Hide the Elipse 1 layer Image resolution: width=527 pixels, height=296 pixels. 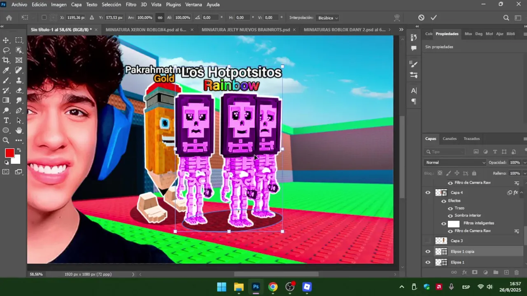click(x=428, y=262)
